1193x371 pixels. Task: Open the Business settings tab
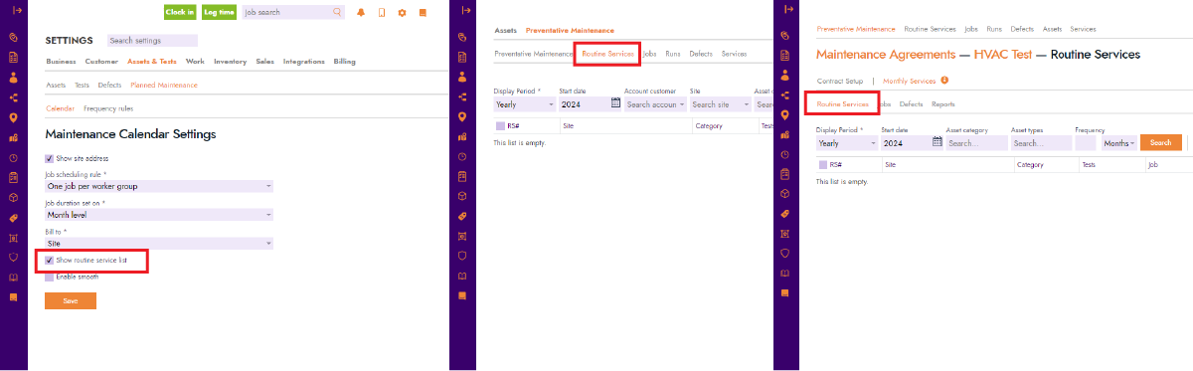click(61, 62)
